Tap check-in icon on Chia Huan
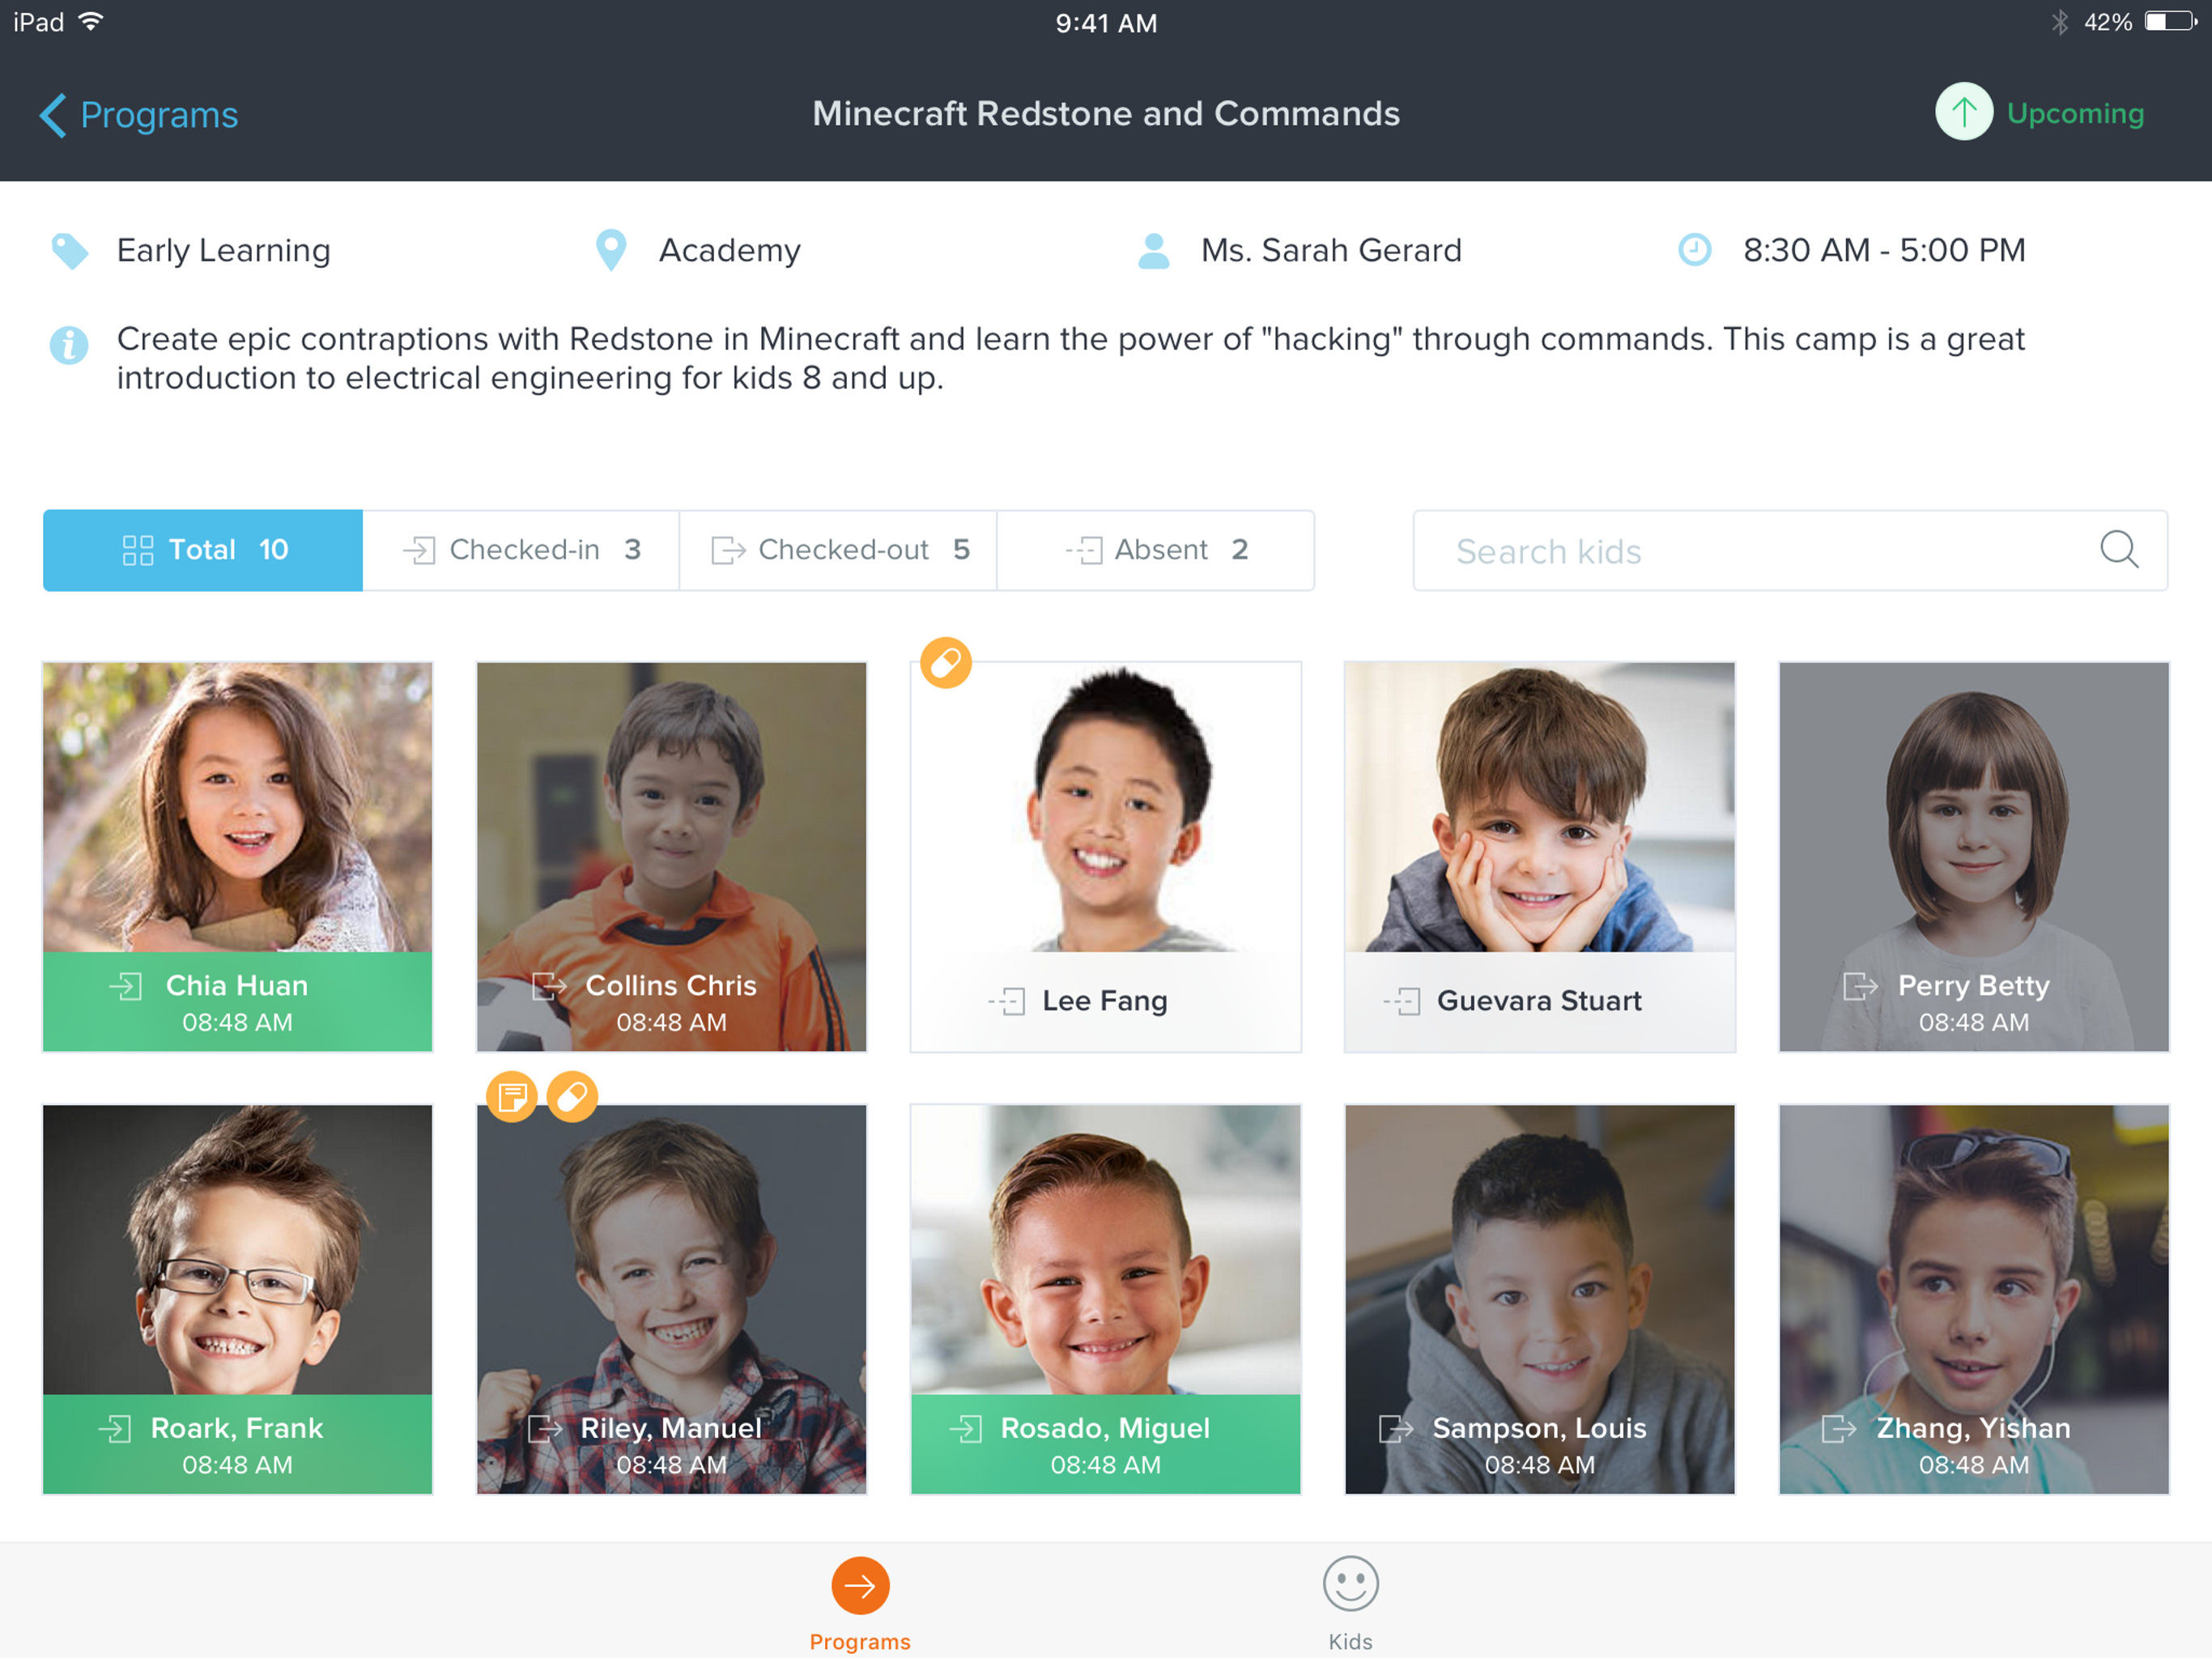This screenshot has width=2212, height=1658. click(126, 986)
